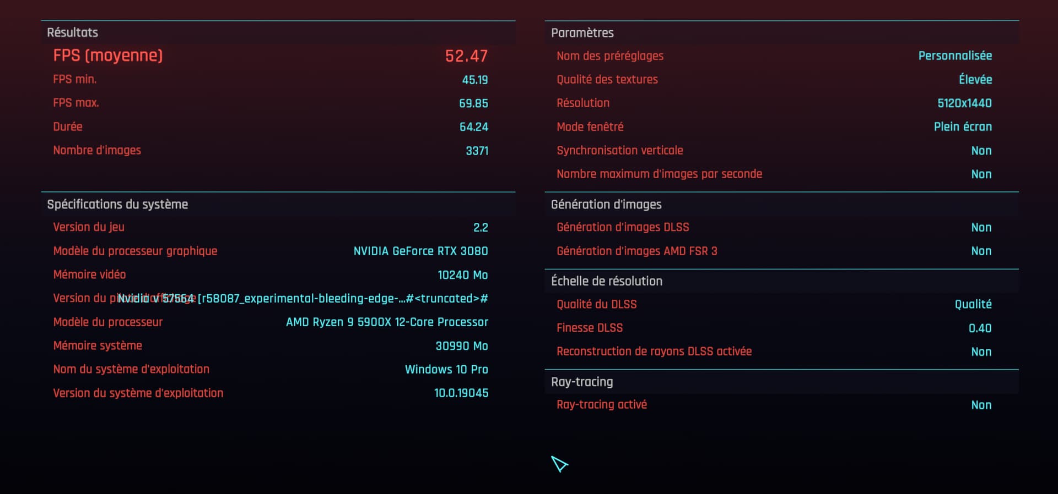Click the Windows 10 Pro value

(446, 369)
